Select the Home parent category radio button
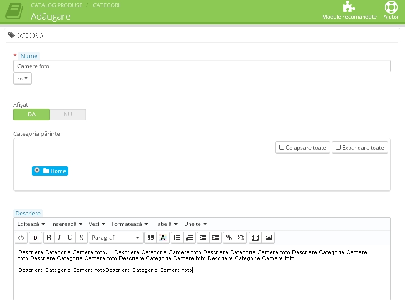The height and width of the screenshot is (300, 405). pyautogui.click(x=37, y=170)
